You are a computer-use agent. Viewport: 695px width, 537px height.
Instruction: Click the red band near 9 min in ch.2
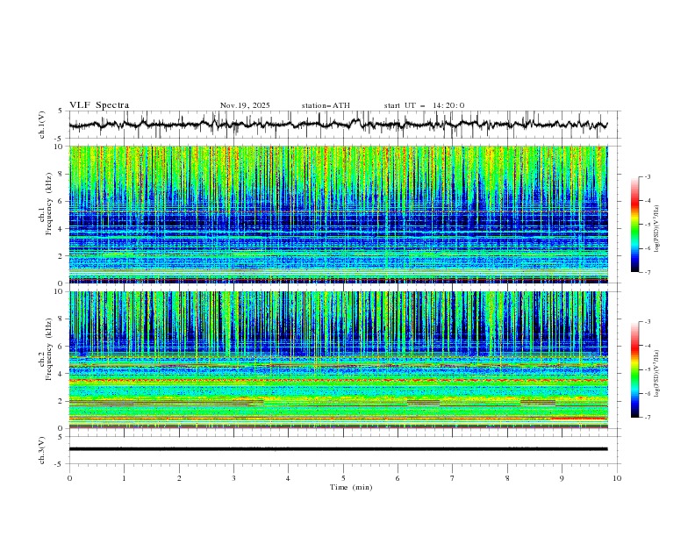(579, 419)
